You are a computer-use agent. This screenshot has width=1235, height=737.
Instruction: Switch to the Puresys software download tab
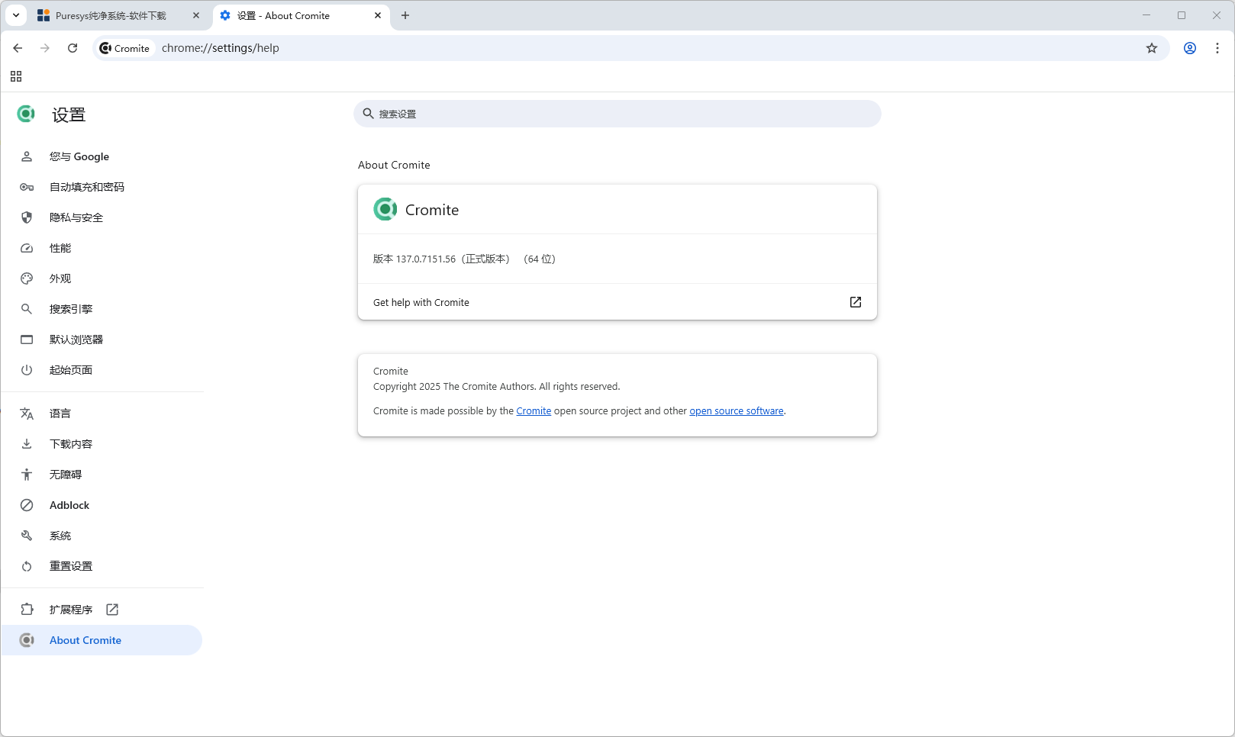tap(111, 15)
